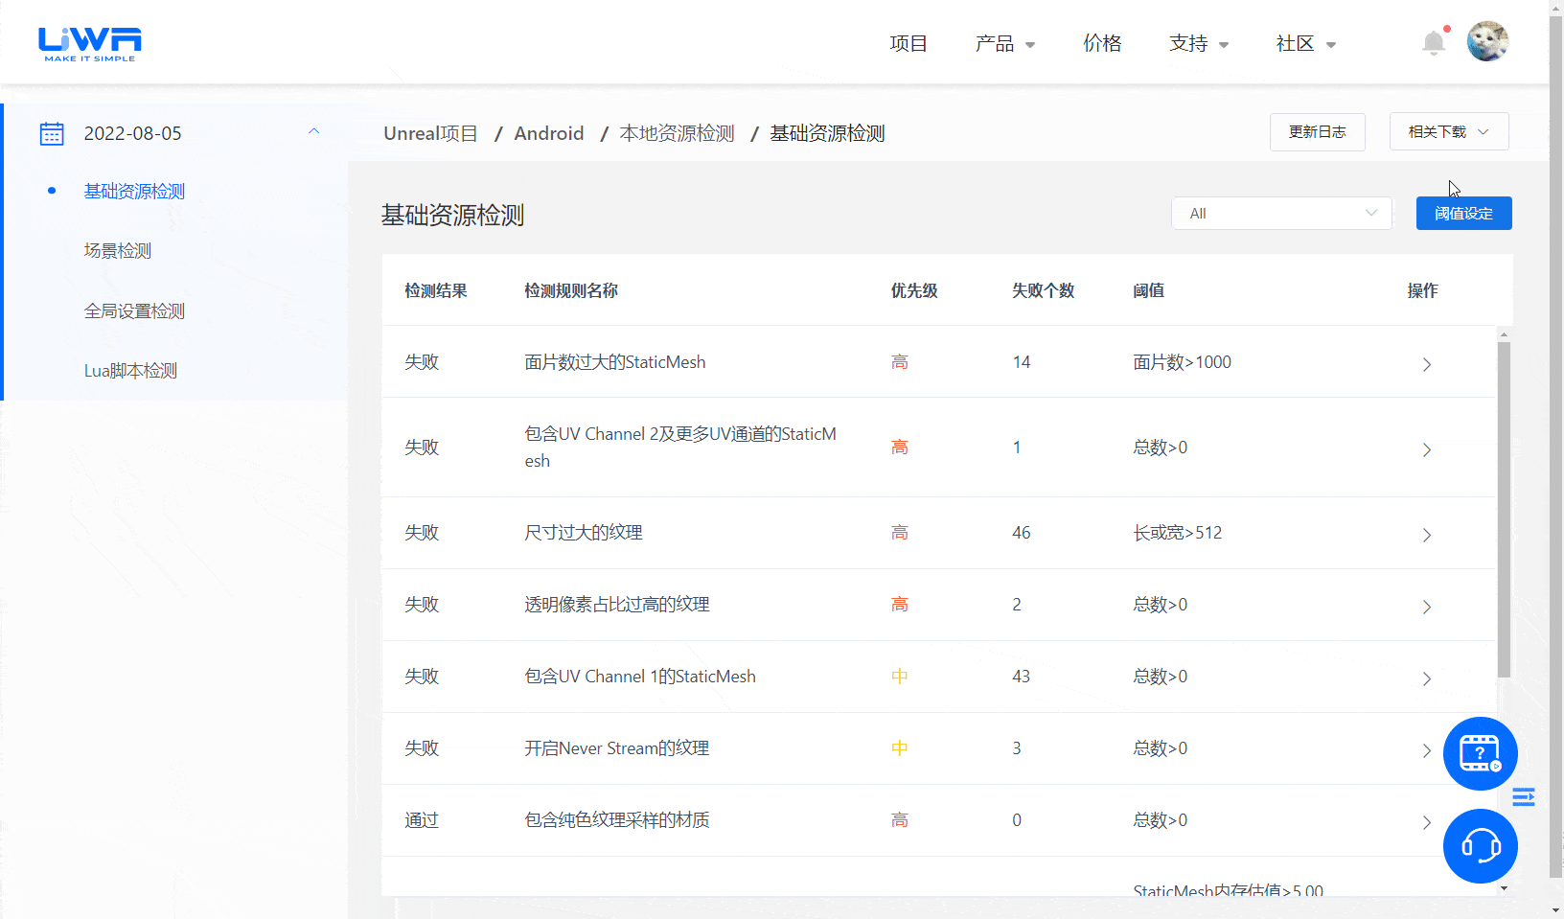Open the 产品 navigation menu

1004,44
